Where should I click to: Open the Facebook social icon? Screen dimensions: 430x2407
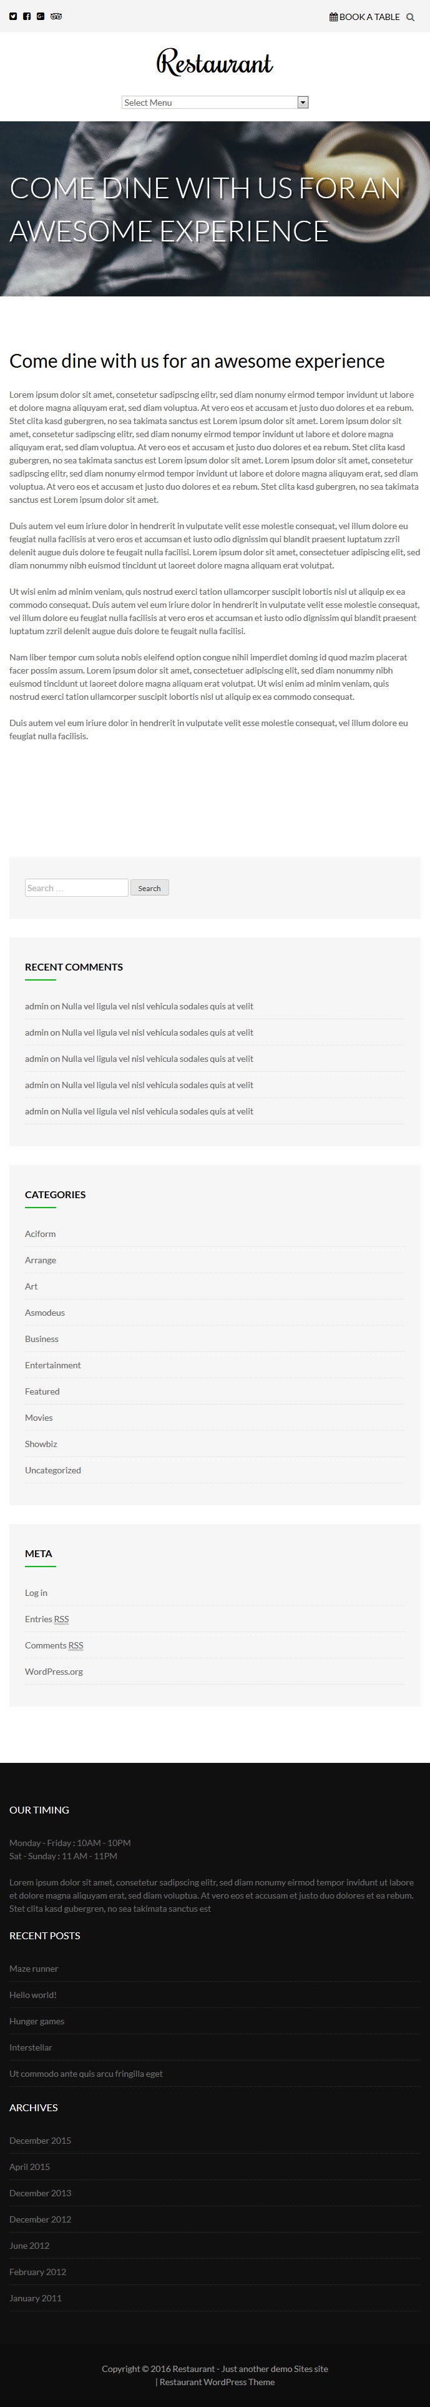[x=27, y=17]
